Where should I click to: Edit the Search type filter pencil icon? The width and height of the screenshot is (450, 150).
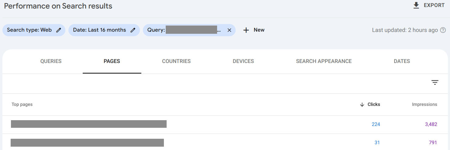coord(59,30)
